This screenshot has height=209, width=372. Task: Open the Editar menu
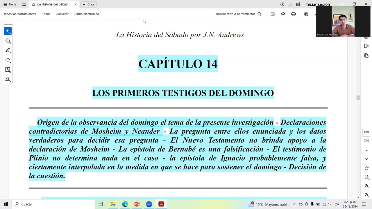46,14
